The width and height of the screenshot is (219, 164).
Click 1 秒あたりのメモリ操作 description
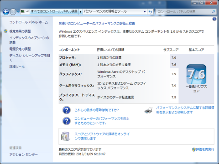pyautogui.click(x=114, y=65)
